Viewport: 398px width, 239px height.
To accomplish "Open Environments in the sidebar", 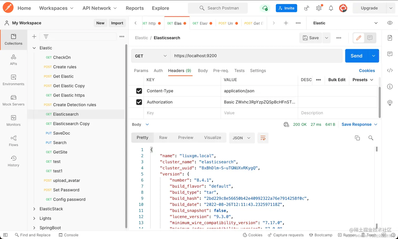I will (x=13, y=80).
